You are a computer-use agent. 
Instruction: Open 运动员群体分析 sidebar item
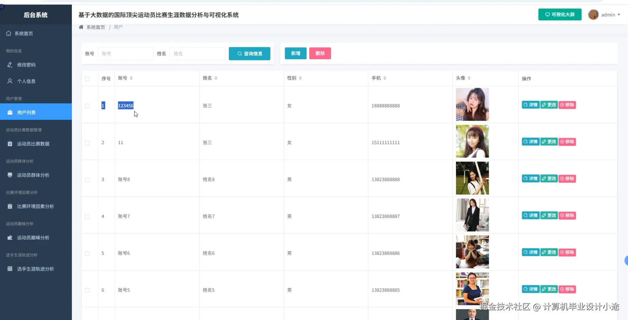(x=36, y=175)
